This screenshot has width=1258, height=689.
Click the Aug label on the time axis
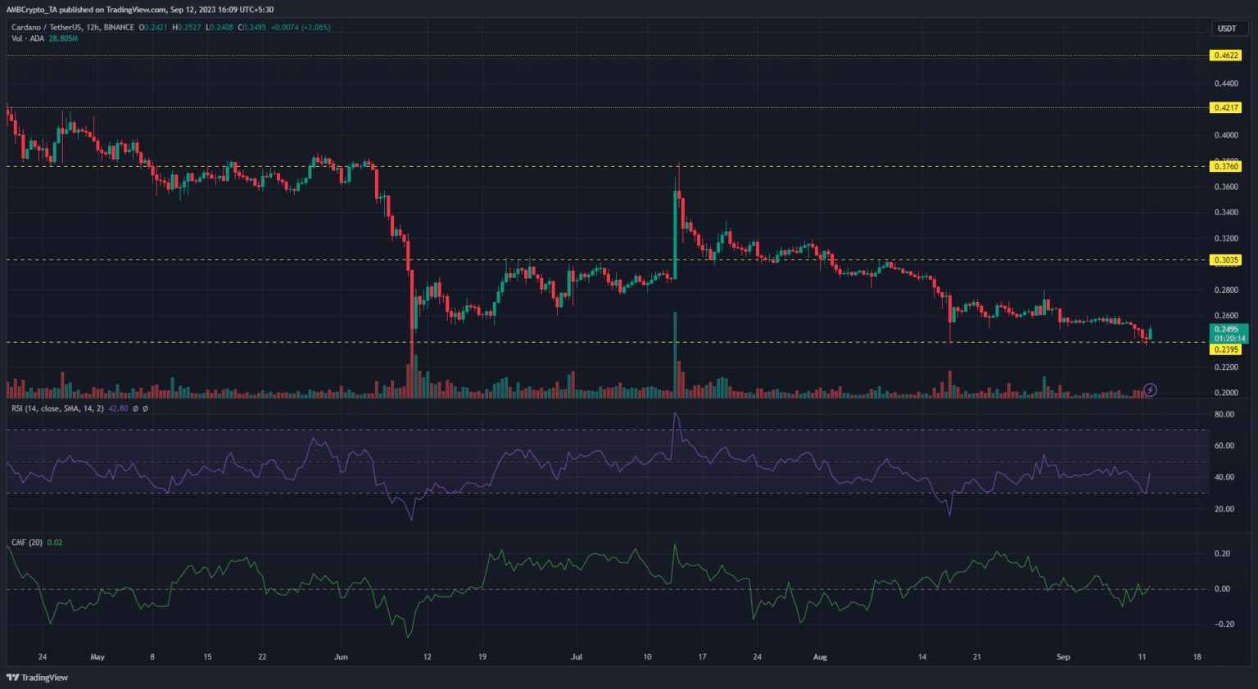click(x=820, y=657)
